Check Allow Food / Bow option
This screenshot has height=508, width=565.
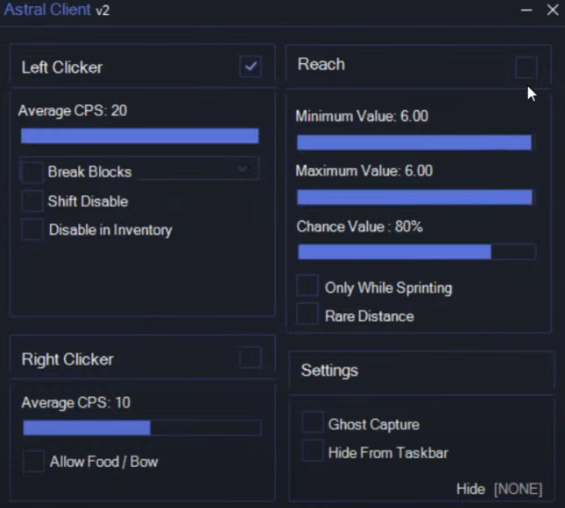pyautogui.click(x=34, y=461)
